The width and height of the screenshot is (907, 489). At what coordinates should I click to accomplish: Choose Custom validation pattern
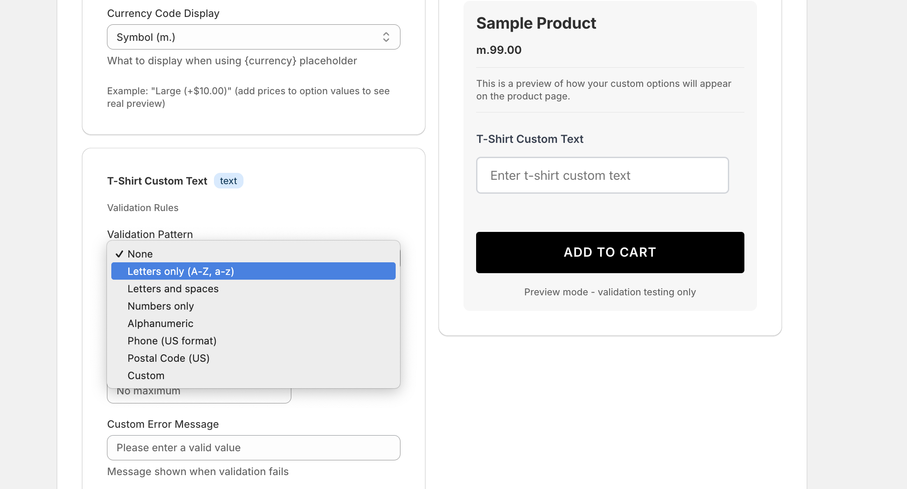coord(146,376)
